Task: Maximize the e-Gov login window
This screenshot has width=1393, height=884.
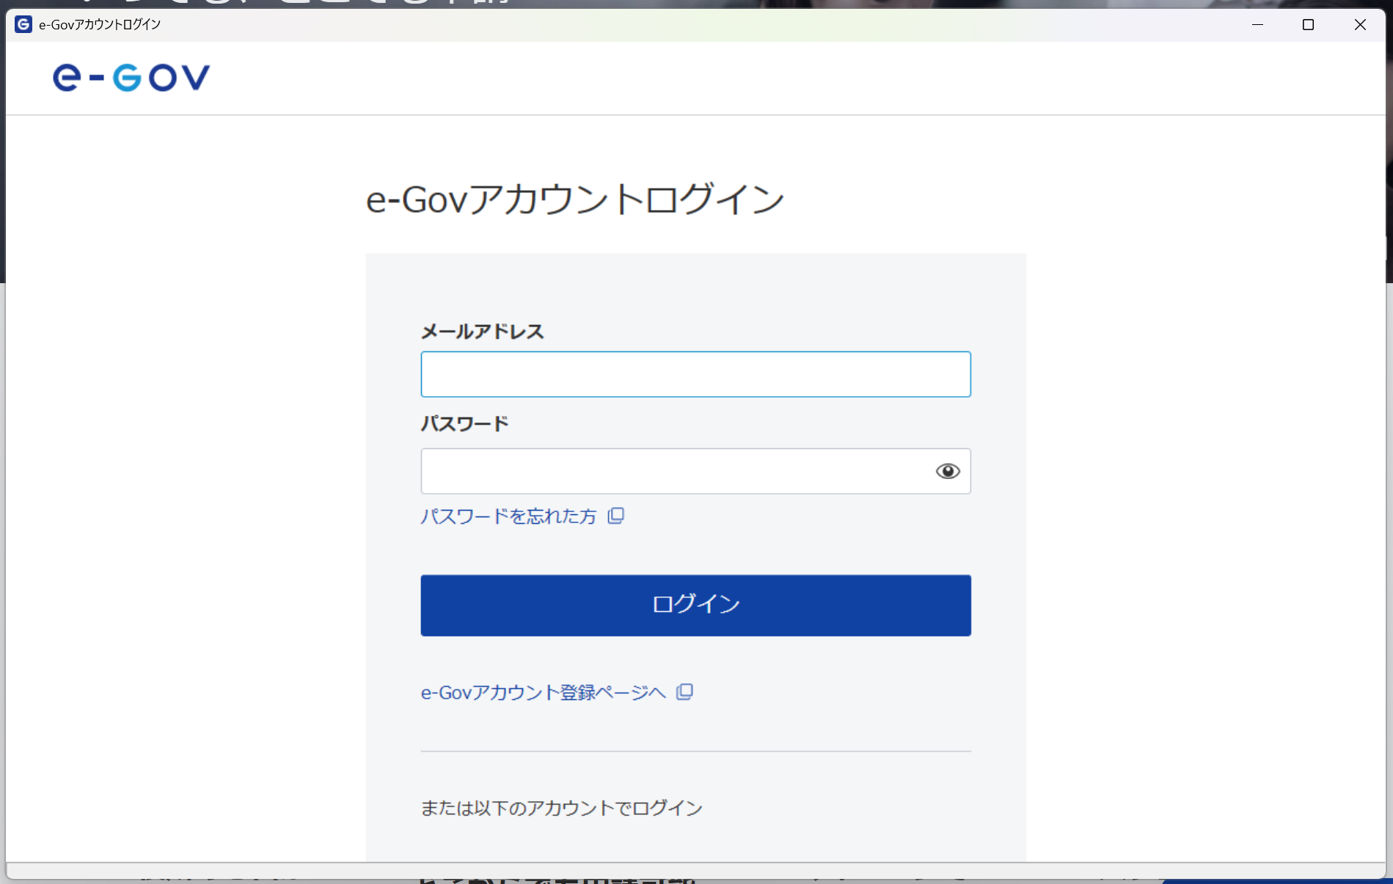Action: pos(1308,24)
